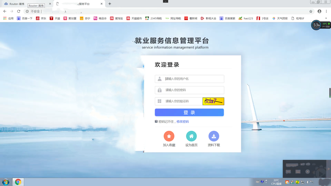Open the 苏宁 bookmark
The height and width of the screenshot is (186, 331).
pos(85,18)
